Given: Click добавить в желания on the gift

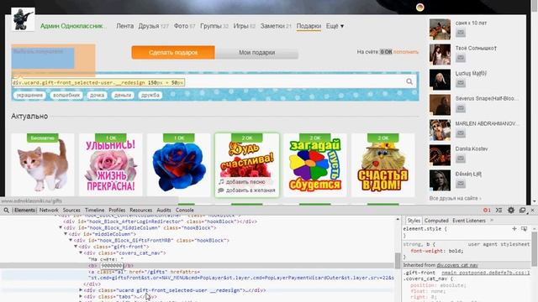Looking at the screenshot, I should (246, 190).
